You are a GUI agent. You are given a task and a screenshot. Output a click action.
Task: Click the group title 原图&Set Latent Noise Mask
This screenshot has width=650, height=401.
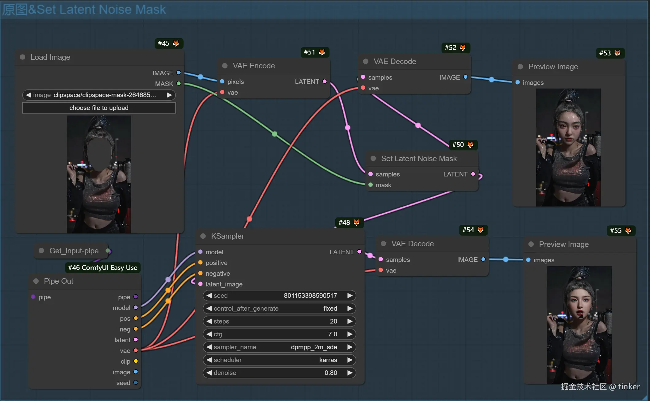click(84, 9)
